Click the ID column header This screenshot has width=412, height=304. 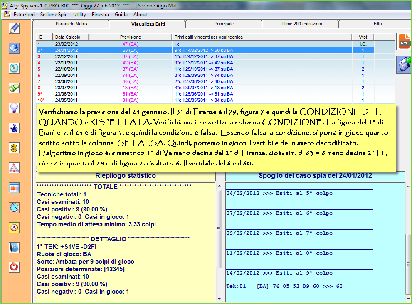(x=44, y=37)
